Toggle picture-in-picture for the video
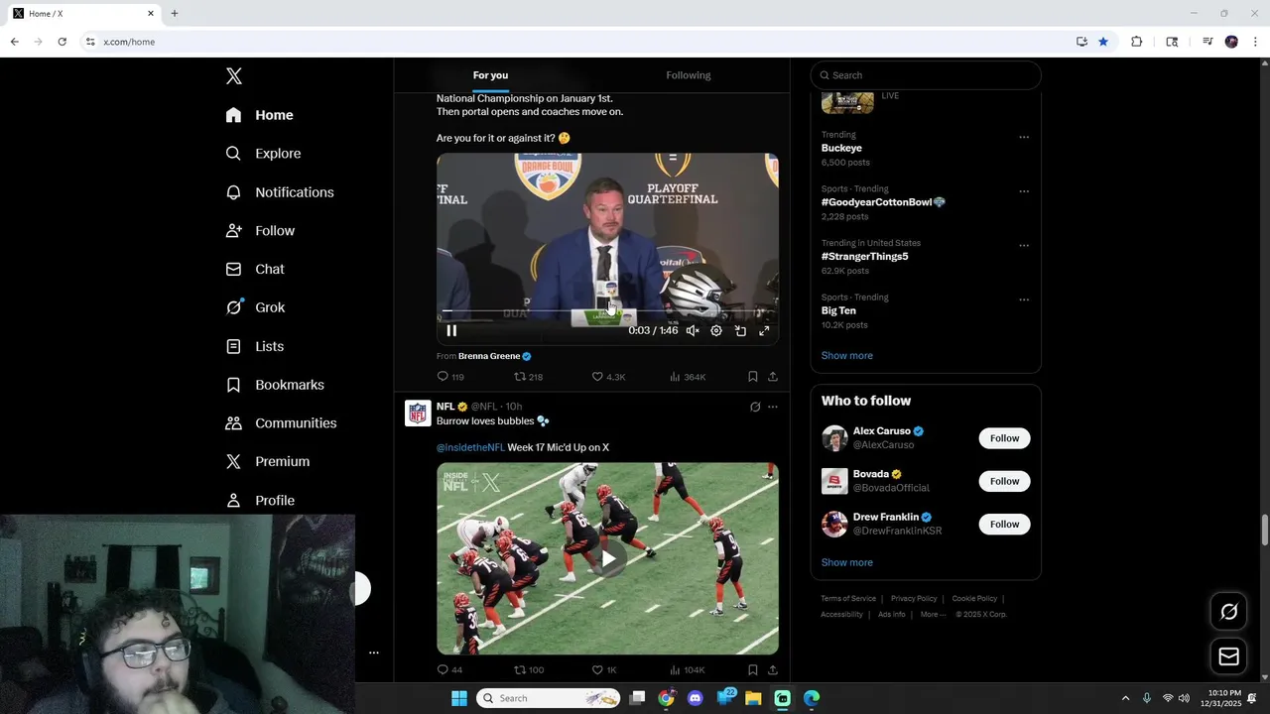 [x=740, y=331]
